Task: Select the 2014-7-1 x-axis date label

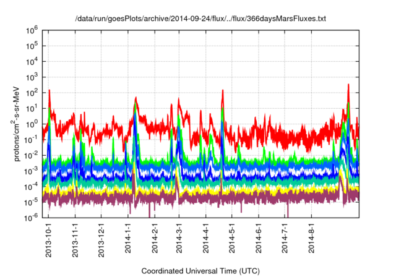Action: 285,238
